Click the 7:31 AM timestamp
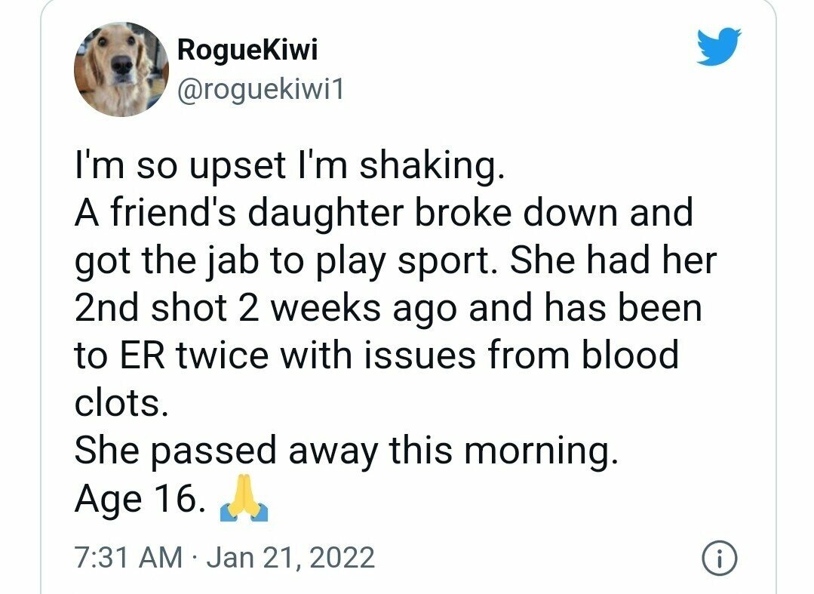814x594 pixels. click(129, 558)
